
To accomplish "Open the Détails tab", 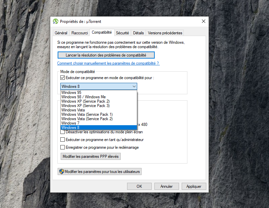I will 138,33.
